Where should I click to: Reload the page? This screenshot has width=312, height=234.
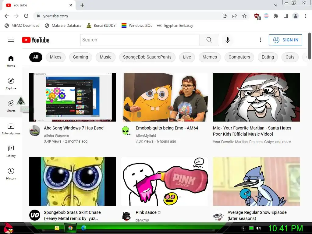coord(26,16)
